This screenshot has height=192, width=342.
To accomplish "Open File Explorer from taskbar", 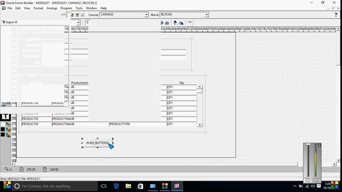I will click(128, 186).
